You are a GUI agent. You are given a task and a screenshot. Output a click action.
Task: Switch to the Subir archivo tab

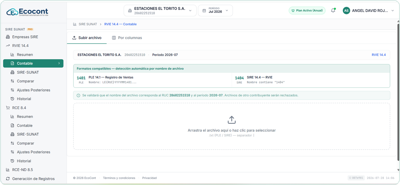87,38
